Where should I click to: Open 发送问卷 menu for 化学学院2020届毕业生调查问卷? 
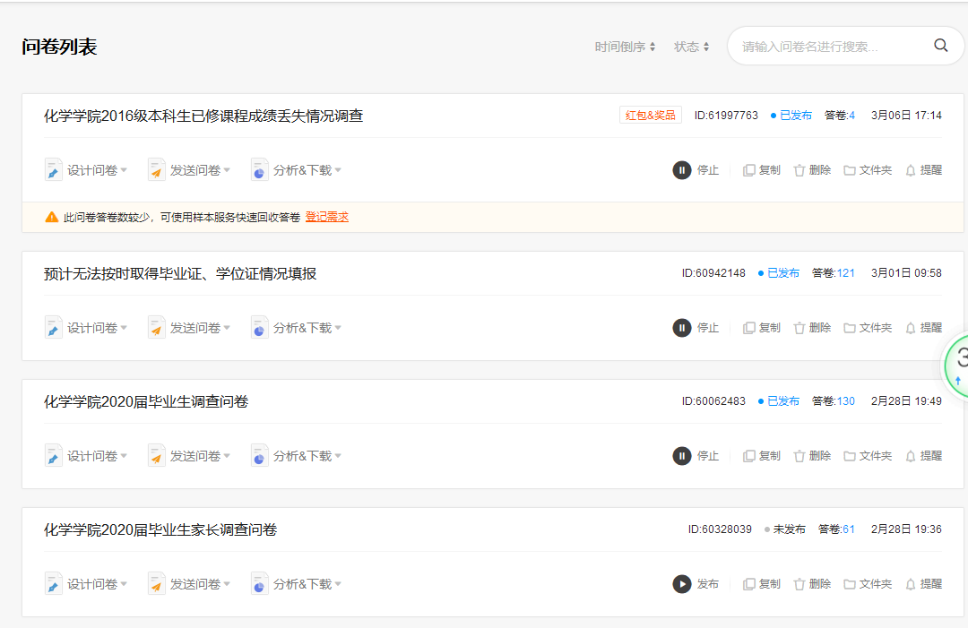[x=189, y=456]
